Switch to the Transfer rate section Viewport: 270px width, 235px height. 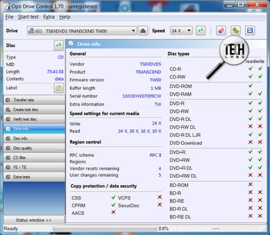pyautogui.click(x=34, y=100)
